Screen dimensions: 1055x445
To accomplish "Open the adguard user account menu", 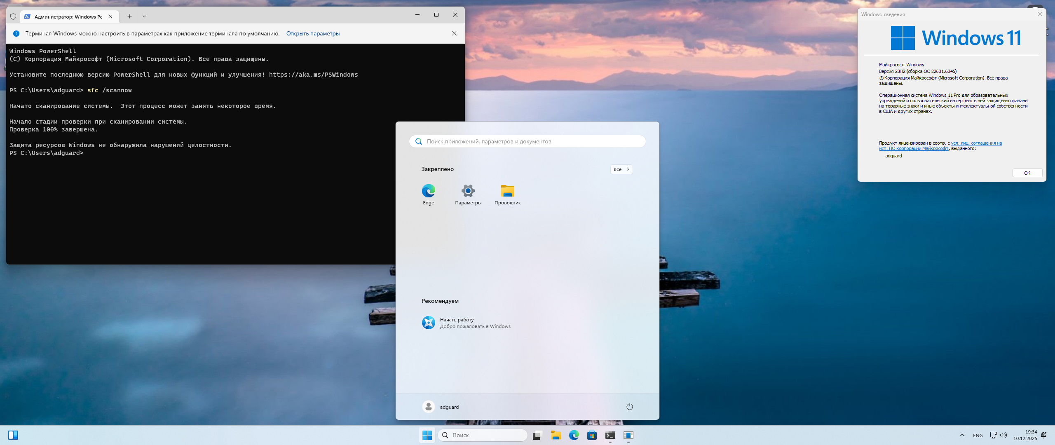I will [x=441, y=407].
